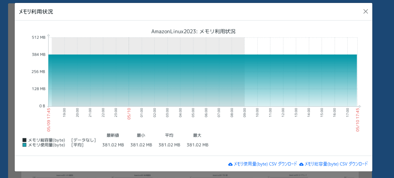Click the teal メモリ使用量 legend swatch
Viewport: 394px width, 178px height.
point(25,145)
